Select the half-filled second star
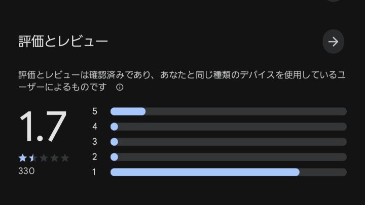 [33, 158]
